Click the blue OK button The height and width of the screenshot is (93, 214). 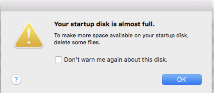click(182, 79)
